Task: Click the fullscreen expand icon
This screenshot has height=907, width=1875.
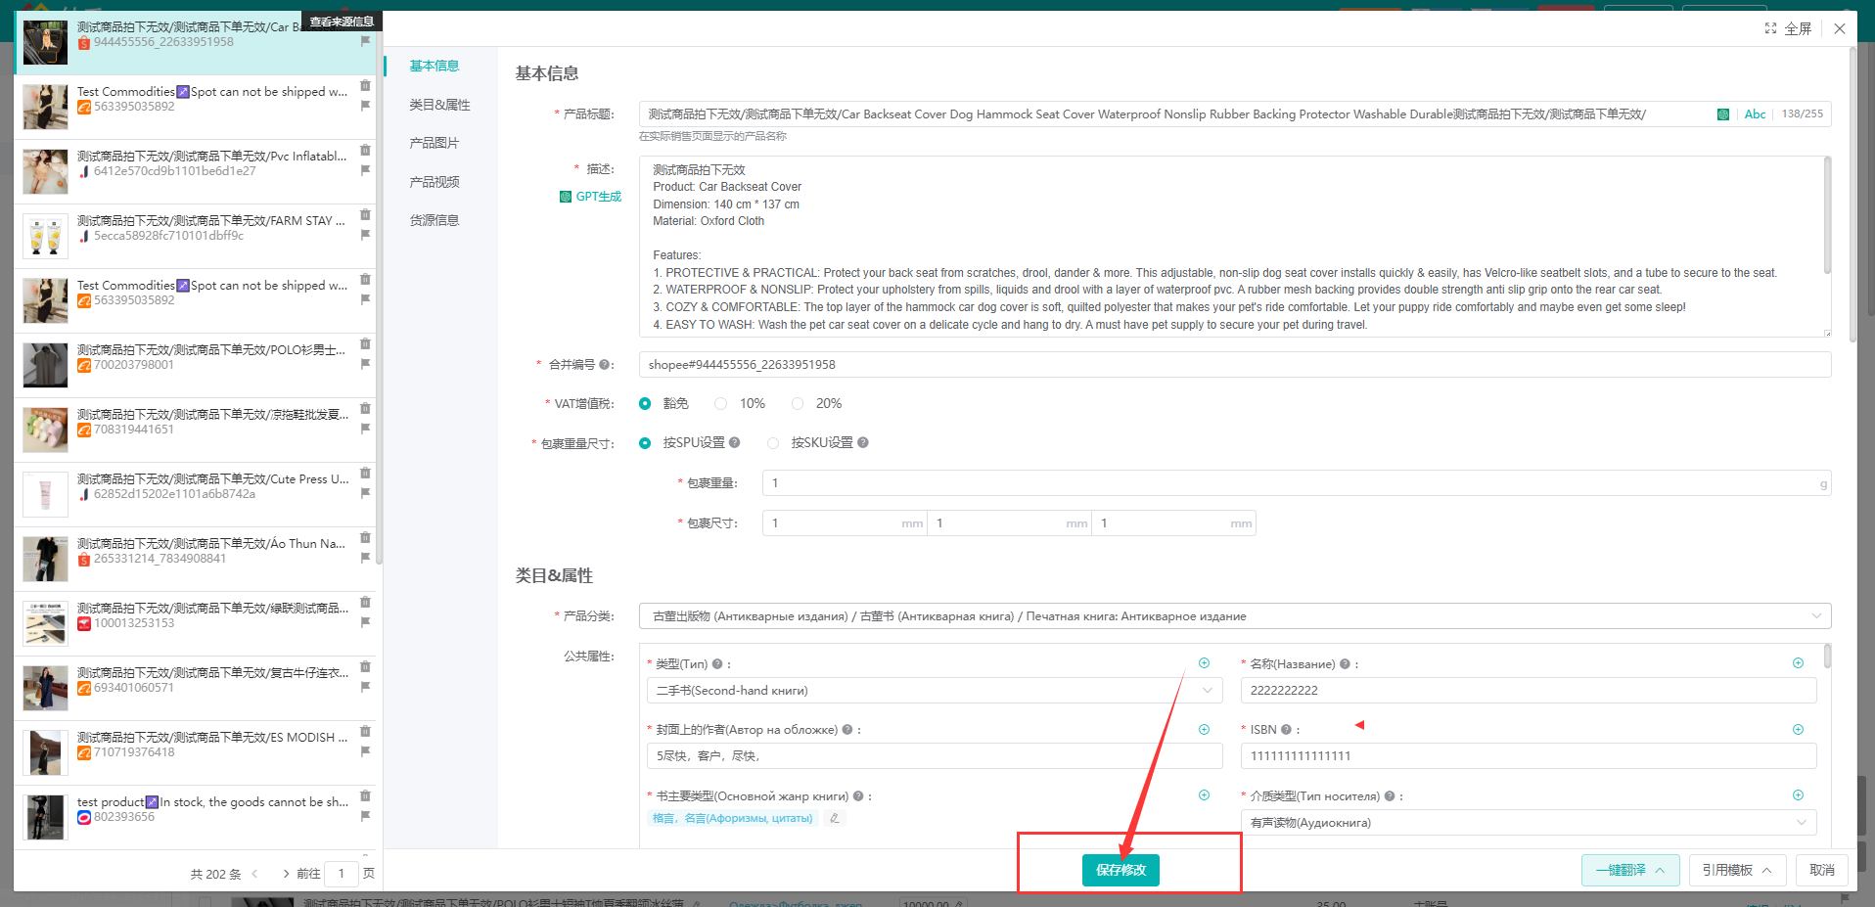Action: [1770, 28]
